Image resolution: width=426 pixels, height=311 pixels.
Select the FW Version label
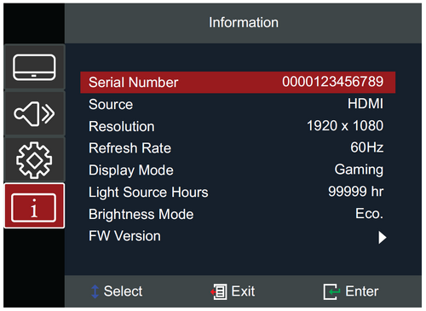point(124,236)
